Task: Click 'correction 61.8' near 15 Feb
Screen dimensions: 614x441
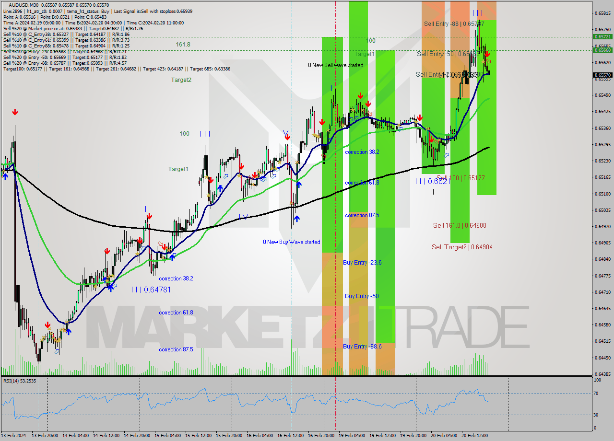Action: (176, 313)
